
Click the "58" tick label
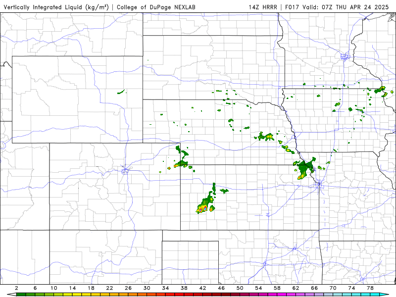click(x=277, y=288)
